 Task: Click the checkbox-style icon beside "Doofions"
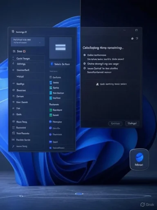51,77
